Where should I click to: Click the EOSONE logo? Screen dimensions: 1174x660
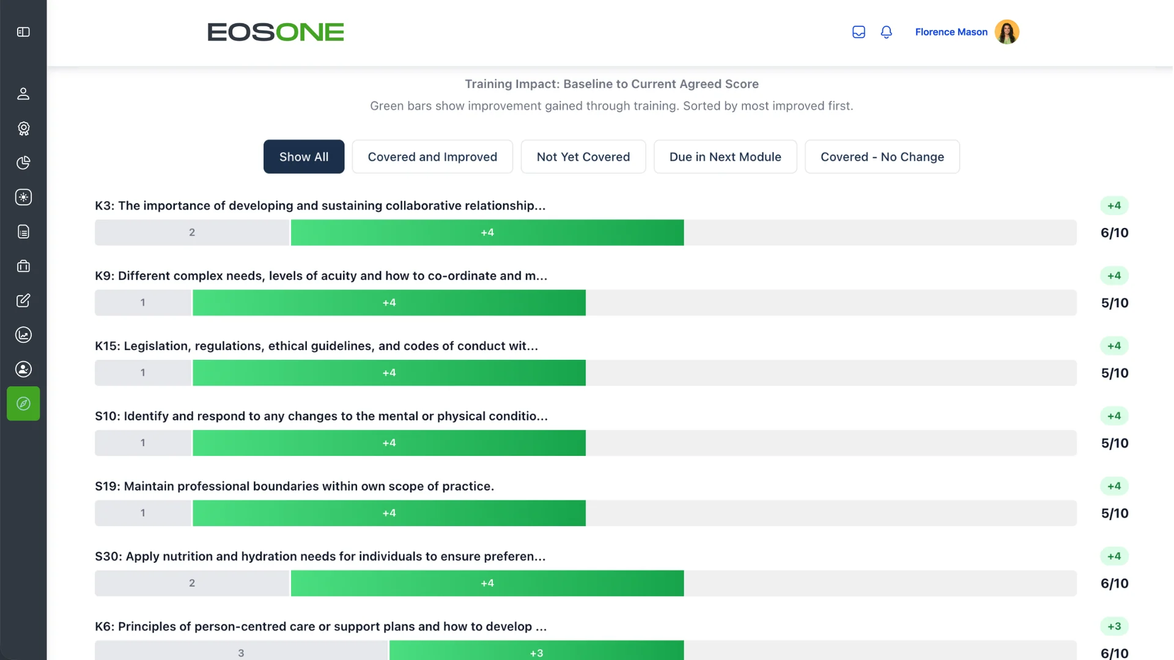point(276,32)
